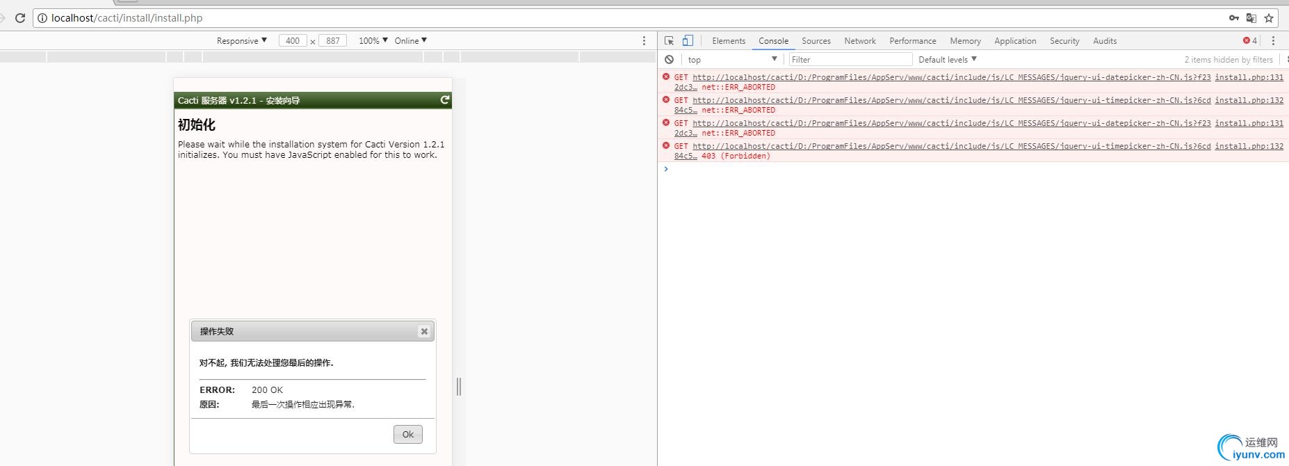Click the translate page icon
Image resolution: width=1289 pixels, height=466 pixels.
pyautogui.click(x=1251, y=18)
